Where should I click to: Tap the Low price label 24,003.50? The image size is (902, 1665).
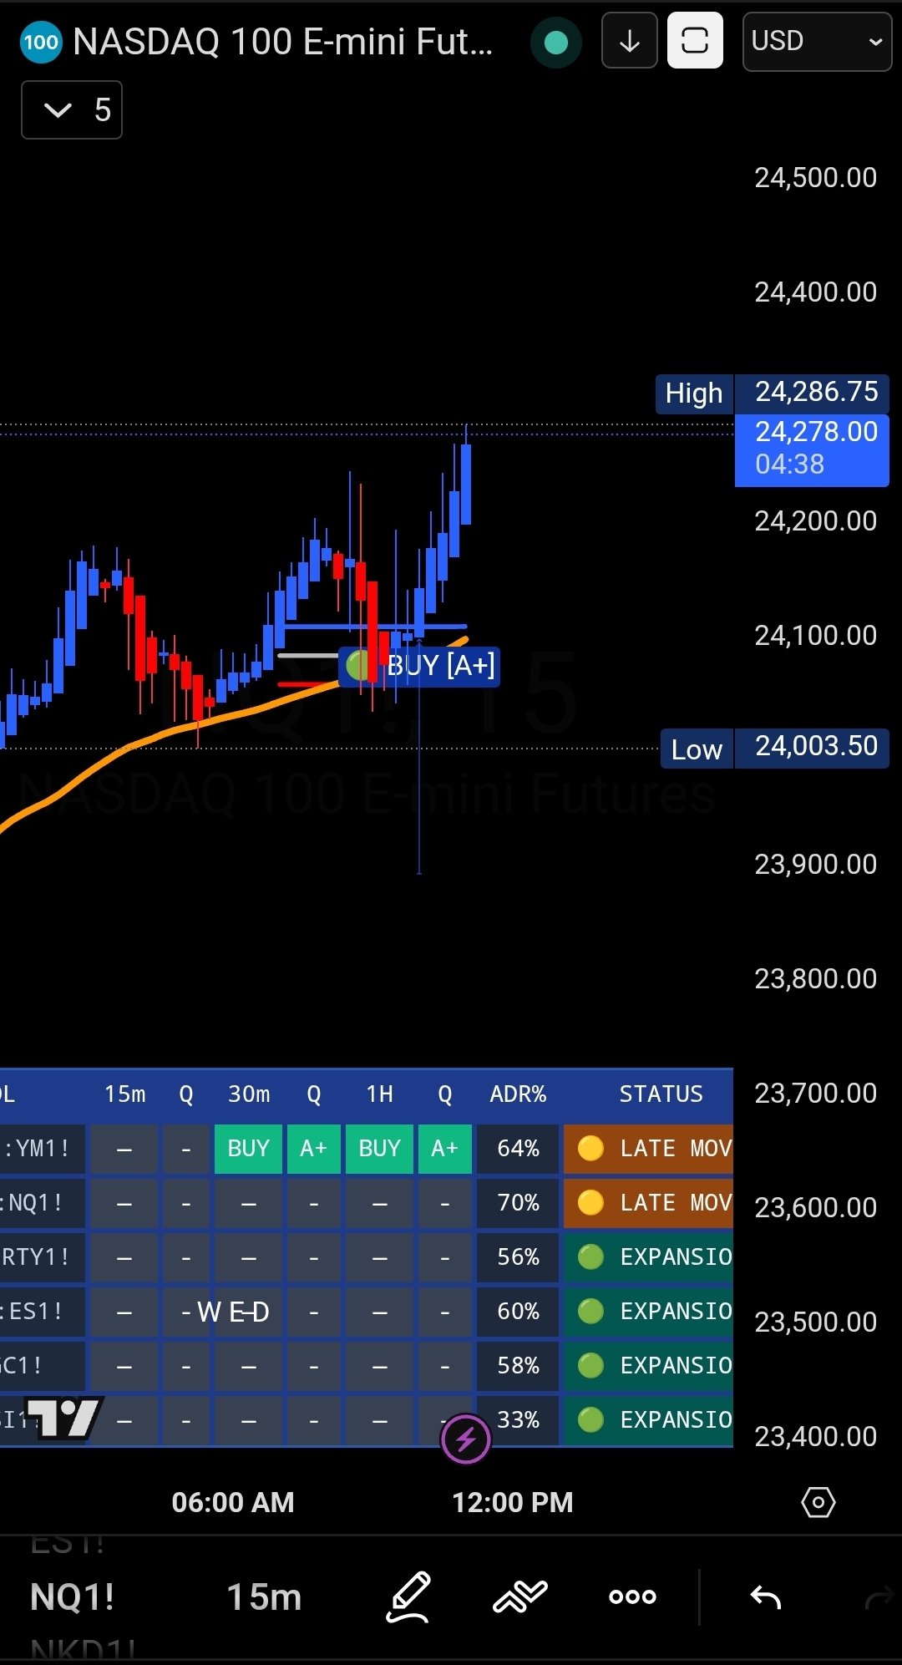(x=775, y=748)
